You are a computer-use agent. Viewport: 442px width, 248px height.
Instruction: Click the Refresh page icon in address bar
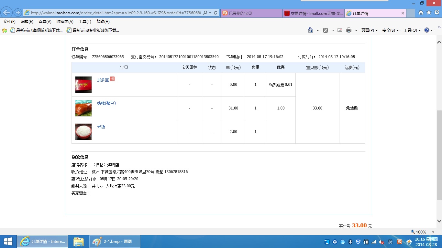click(x=215, y=13)
